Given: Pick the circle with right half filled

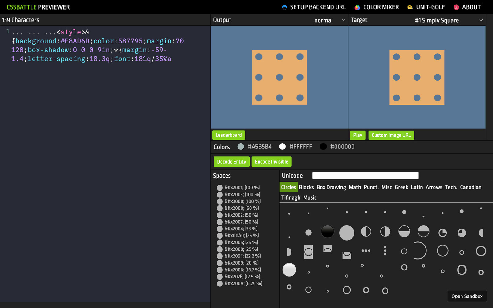Looking at the screenshot, I should click(385, 232).
